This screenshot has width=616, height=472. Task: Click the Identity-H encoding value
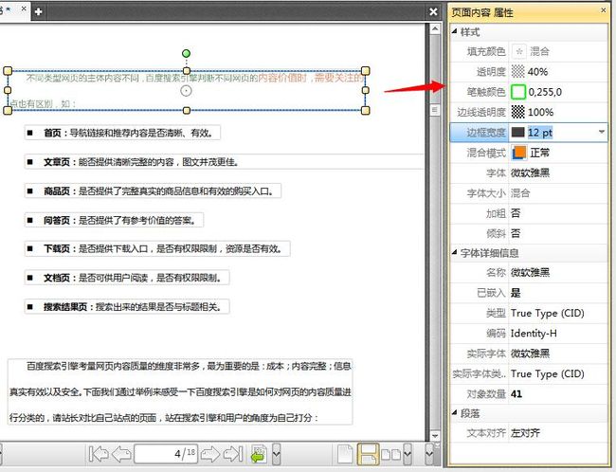pos(534,334)
